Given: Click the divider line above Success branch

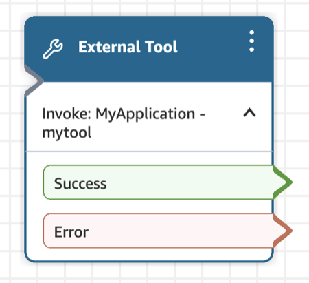Looking at the screenshot, I should tap(149, 151).
